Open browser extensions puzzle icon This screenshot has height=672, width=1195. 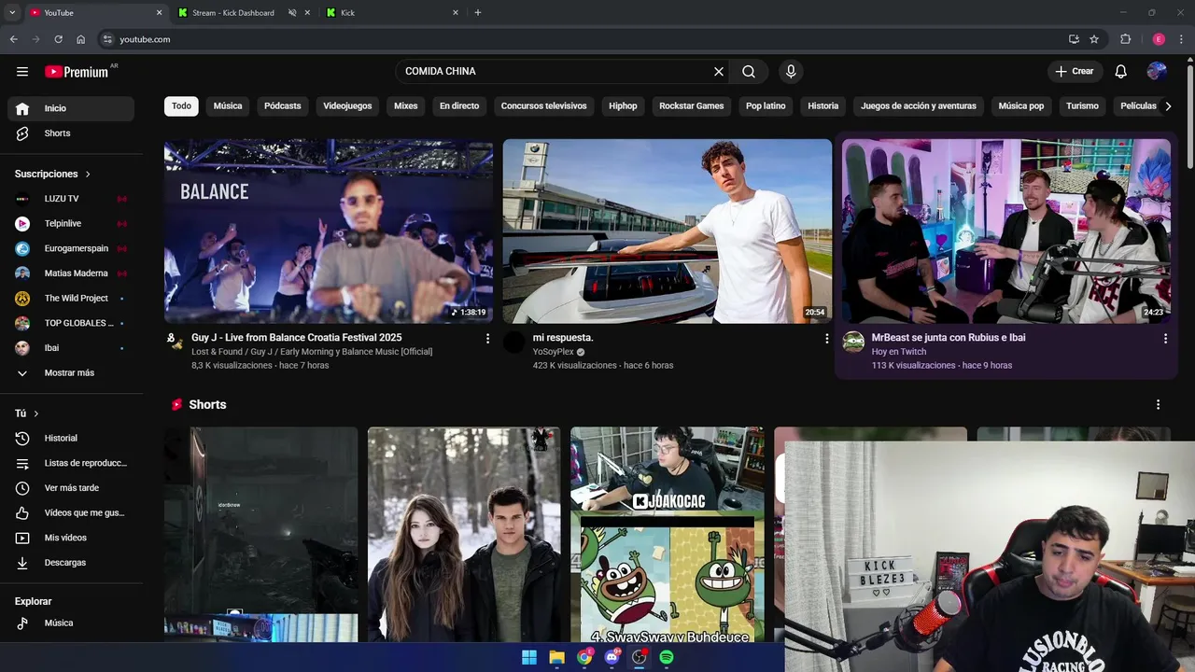pos(1125,39)
